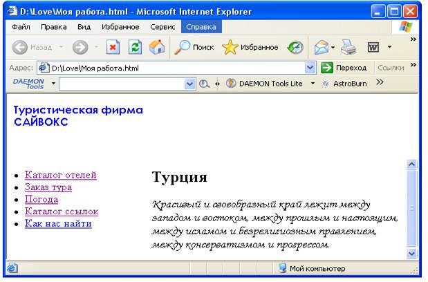This screenshot has width=428, height=282.
Task: Click the green Переход go arrow
Action: [x=327, y=68]
